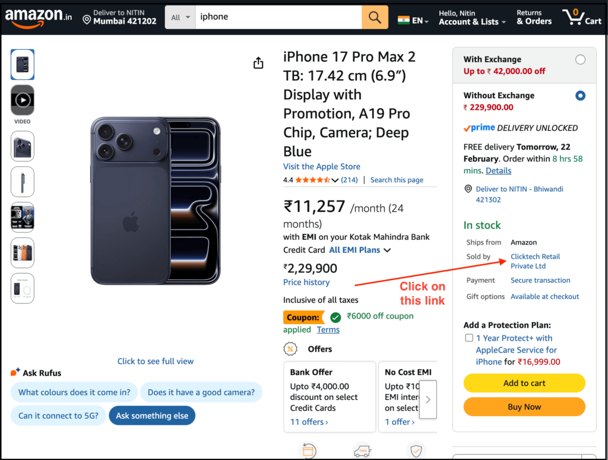Click the search magnifier icon
608x460 pixels.
pos(375,17)
